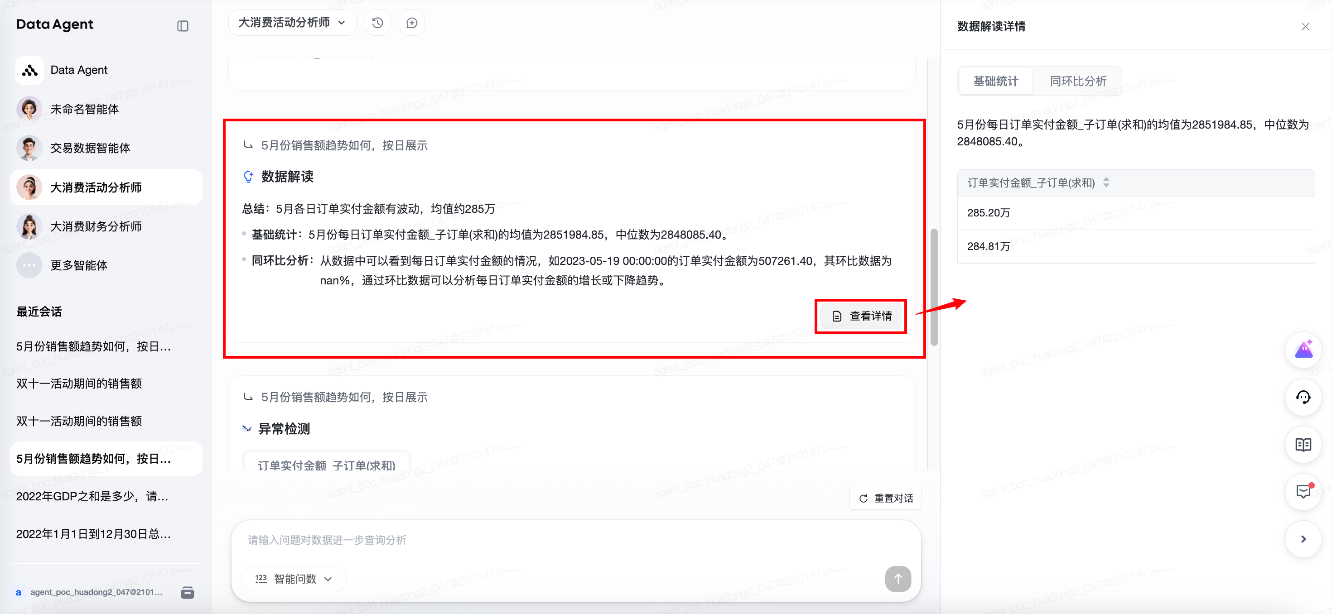This screenshot has width=1332, height=614.
Task: Open the 智能问数 mode dropdown
Action: 294,579
